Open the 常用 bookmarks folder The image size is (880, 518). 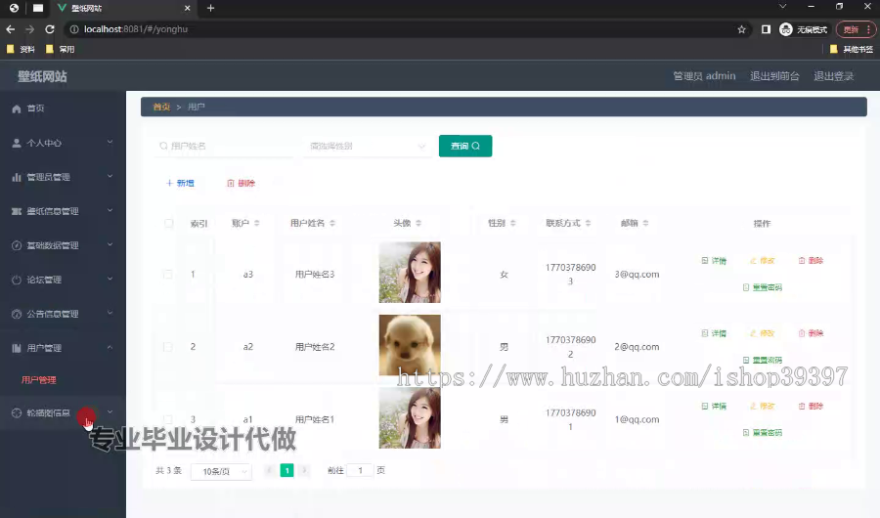[x=60, y=50]
